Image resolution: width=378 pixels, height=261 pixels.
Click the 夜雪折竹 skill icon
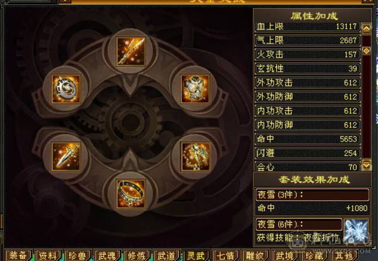coord(357,231)
